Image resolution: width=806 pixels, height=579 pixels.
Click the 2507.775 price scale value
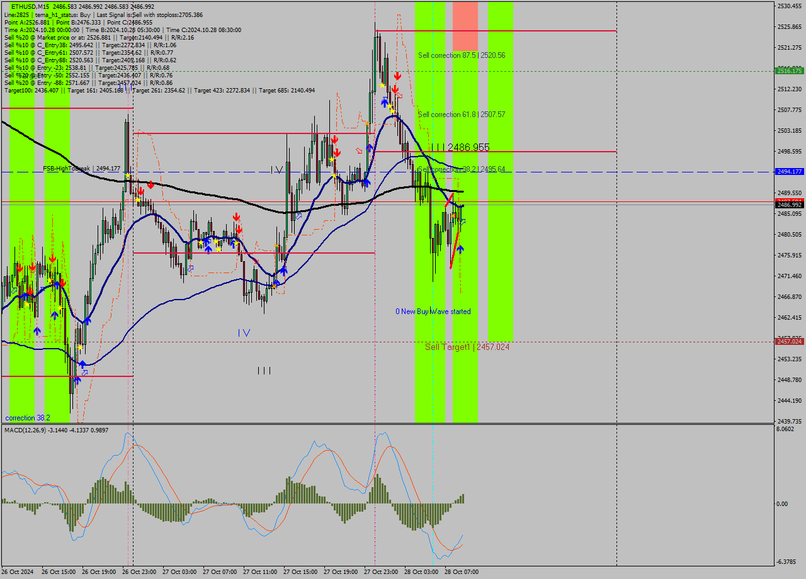pos(790,110)
